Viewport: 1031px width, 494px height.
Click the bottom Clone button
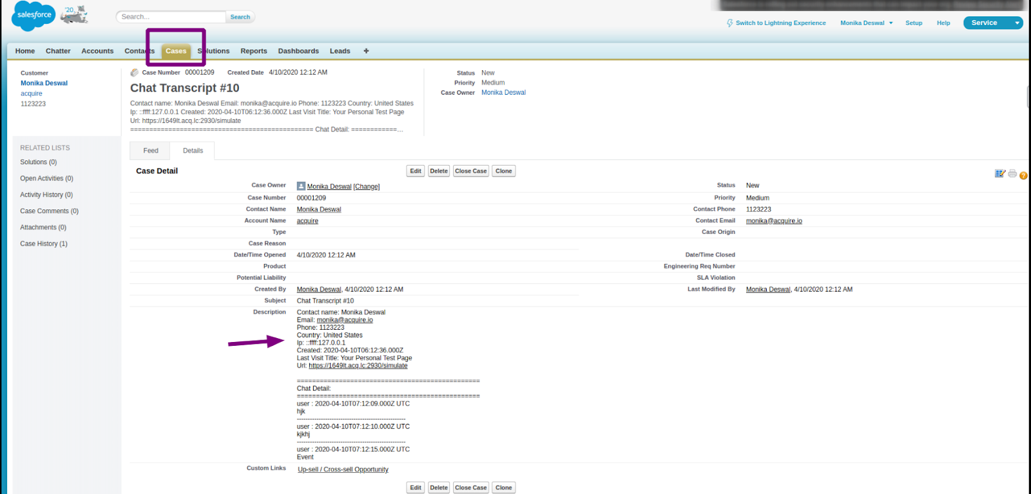[x=504, y=488]
